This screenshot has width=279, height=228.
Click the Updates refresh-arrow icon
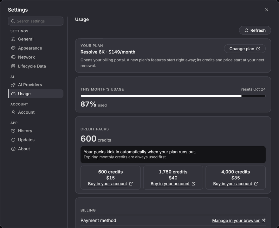[13, 140]
